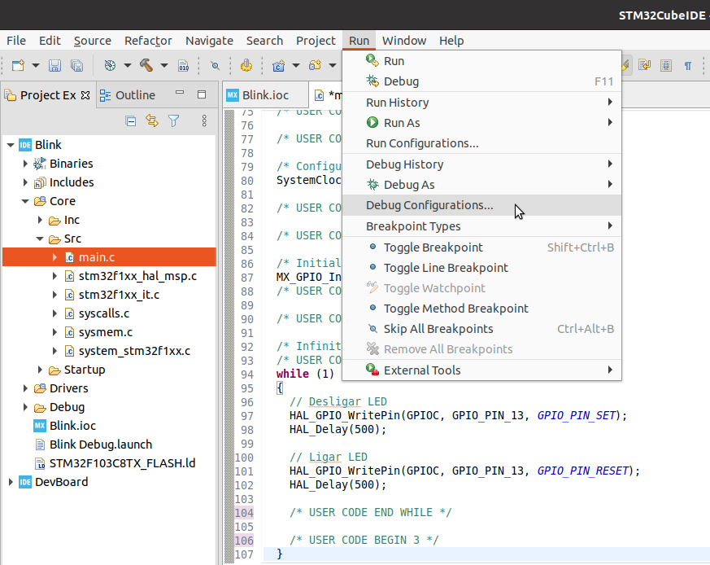The width and height of the screenshot is (710, 565).
Task: Open the Refactor menu
Action: click(148, 41)
